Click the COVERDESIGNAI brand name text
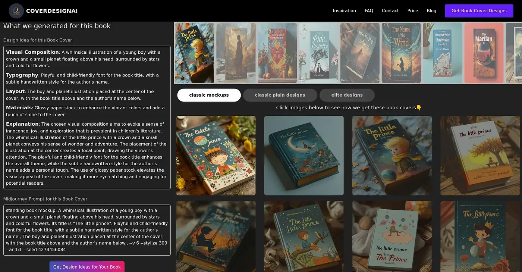The image size is (522, 272). pos(52,11)
